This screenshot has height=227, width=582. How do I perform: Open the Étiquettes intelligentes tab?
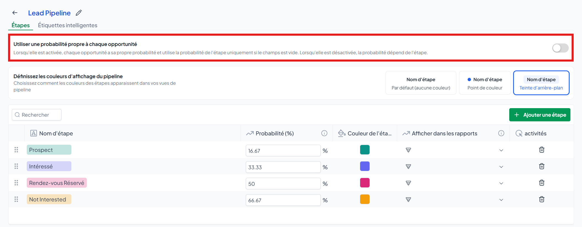click(x=68, y=25)
